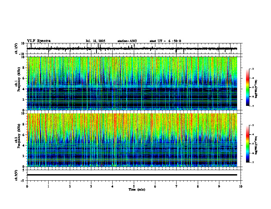Click the "-3" label on ch.1 colorbar
This screenshot has height=209, width=271.
pos(253,69)
